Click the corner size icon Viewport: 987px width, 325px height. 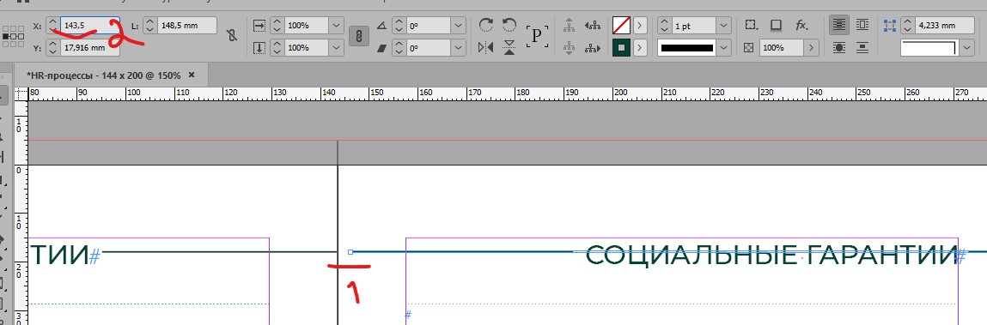coord(889,26)
